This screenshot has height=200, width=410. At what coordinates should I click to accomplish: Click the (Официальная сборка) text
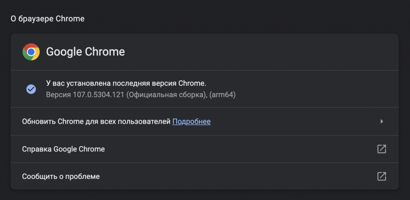164,95
